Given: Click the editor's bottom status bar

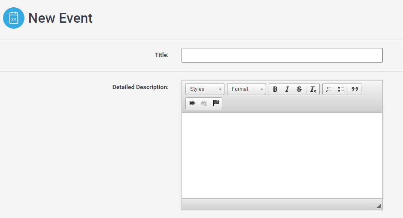Looking at the screenshot, I should pyautogui.click(x=275, y=204).
